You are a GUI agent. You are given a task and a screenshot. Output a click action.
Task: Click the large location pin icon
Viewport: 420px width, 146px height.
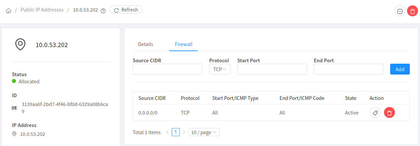pos(20,44)
